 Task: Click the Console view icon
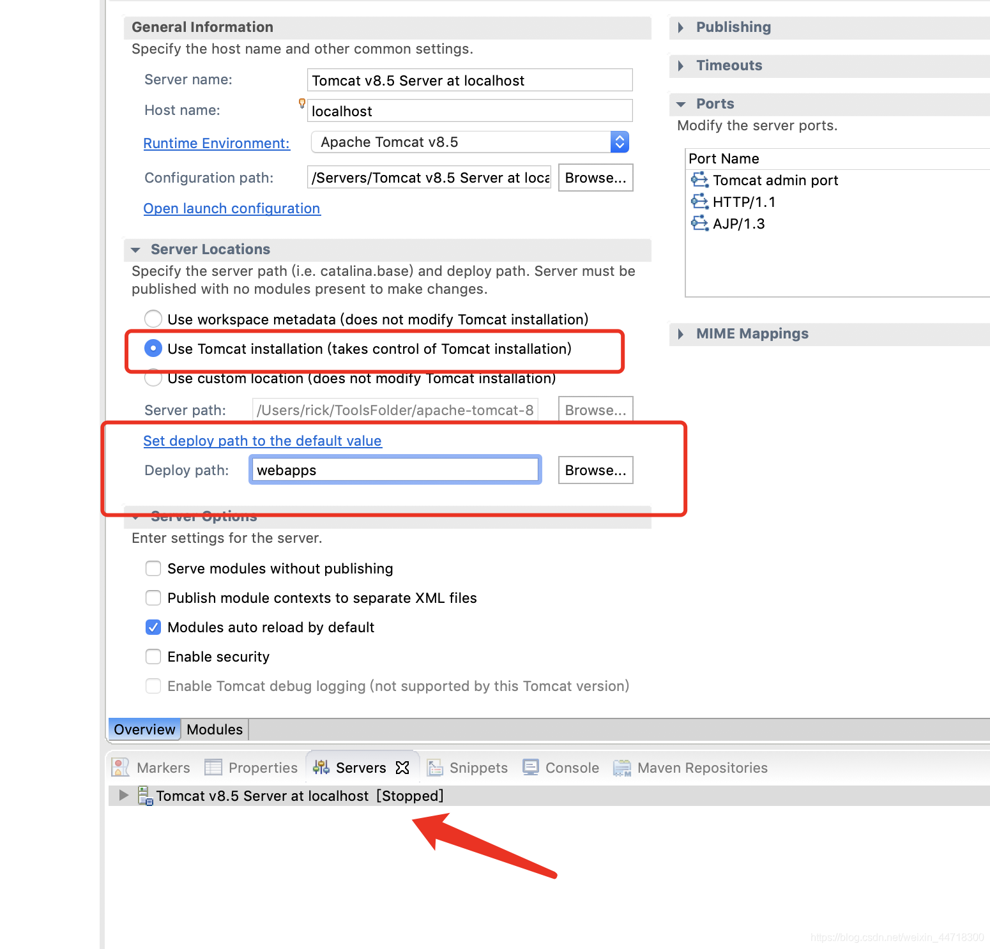(x=531, y=767)
